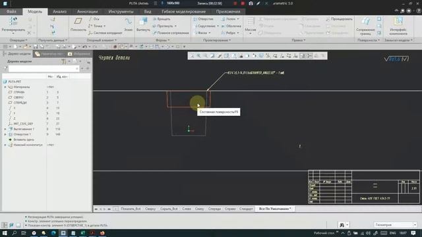Click the model tree search field

tap(44, 68)
